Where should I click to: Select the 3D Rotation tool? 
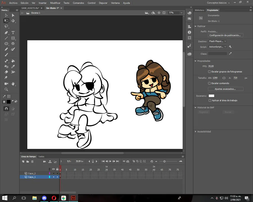pos(13,20)
